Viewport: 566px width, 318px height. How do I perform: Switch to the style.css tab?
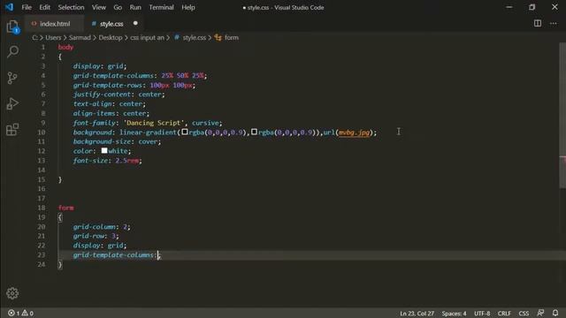[115, 24]
